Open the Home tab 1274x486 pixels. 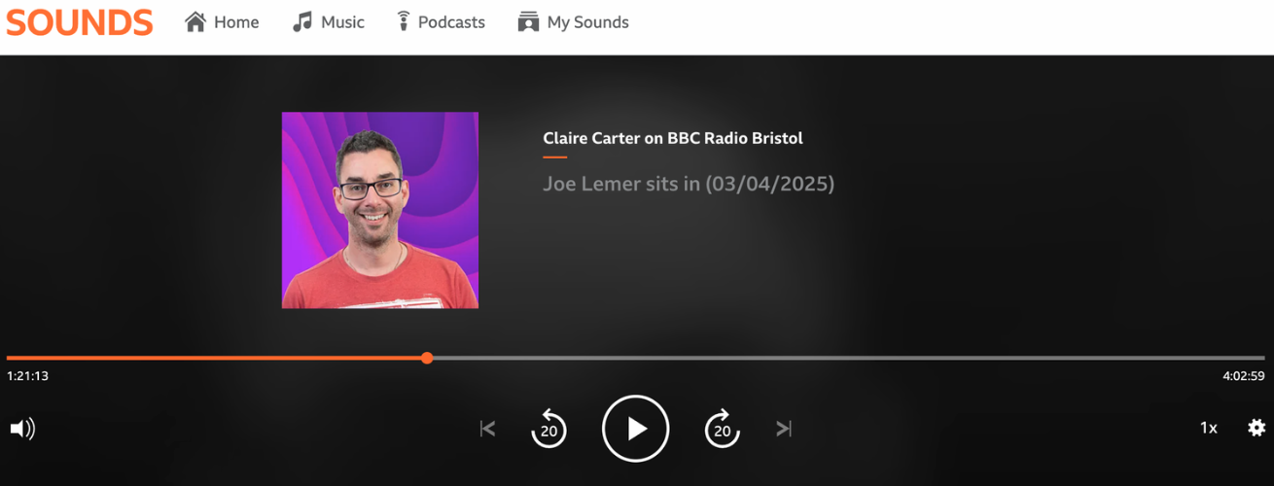[222, 21]
